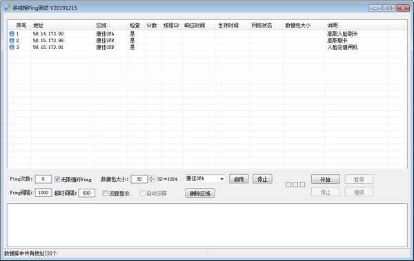The height and width of the screenshot is (261, 414).
Task: Check the 自动滚屏 checkbox
Action: coord(143,194)
